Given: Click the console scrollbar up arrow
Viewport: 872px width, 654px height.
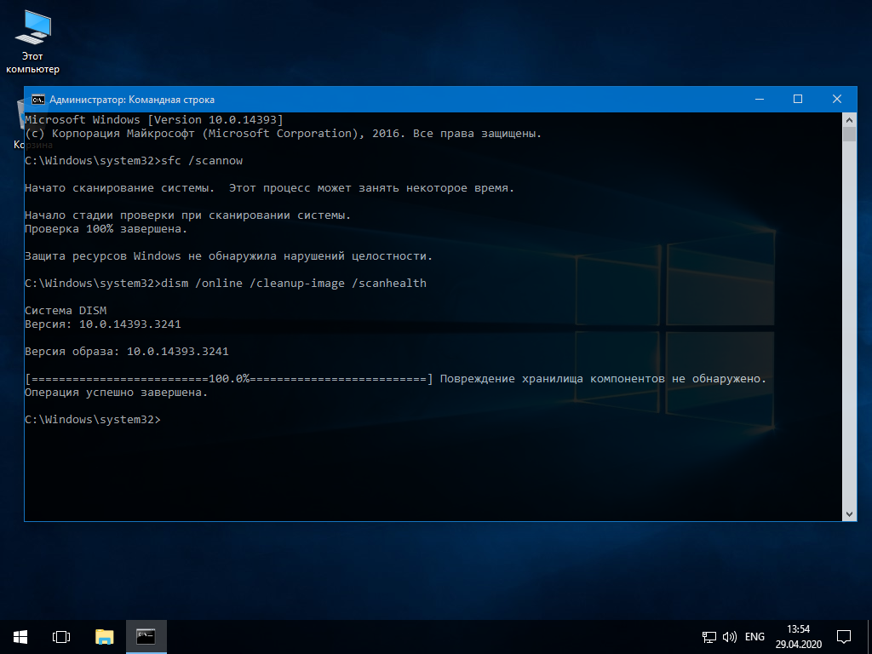Looking at the screenshot, I should [x=849, y=119].
